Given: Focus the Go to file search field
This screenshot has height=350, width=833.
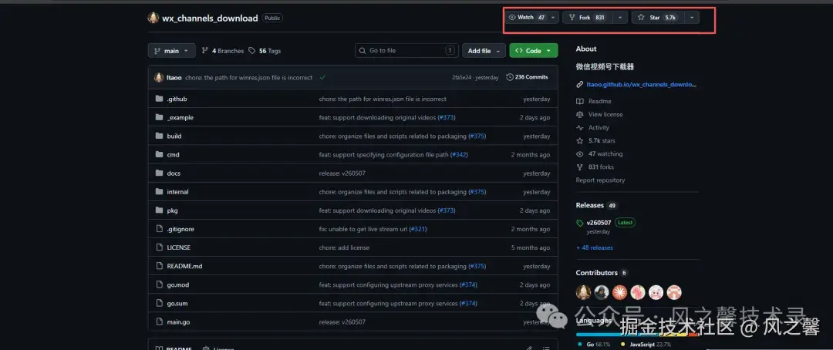Looking at the screenshot, I should pyautogui.click(x=407, y=50).
